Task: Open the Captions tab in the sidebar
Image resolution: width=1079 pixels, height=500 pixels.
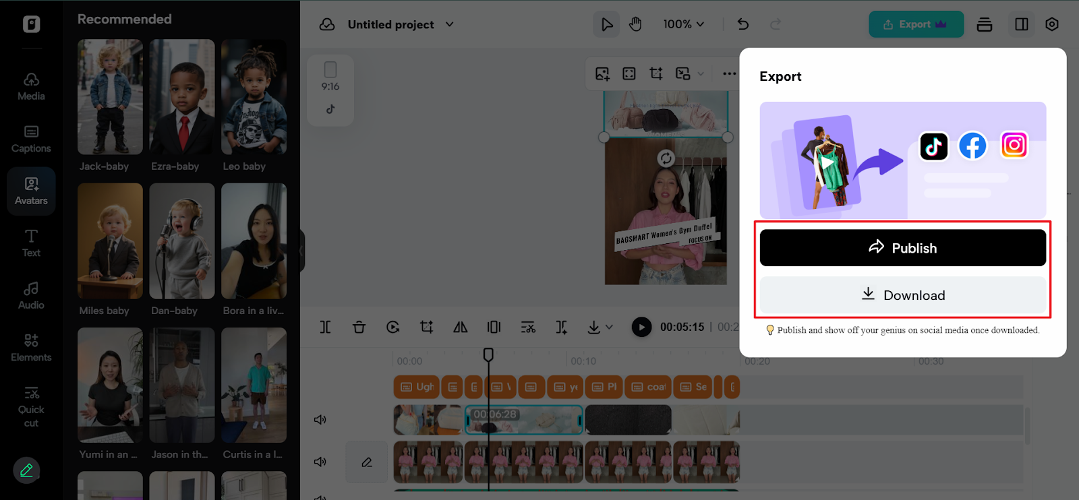Action: click(x=31, y=139)
